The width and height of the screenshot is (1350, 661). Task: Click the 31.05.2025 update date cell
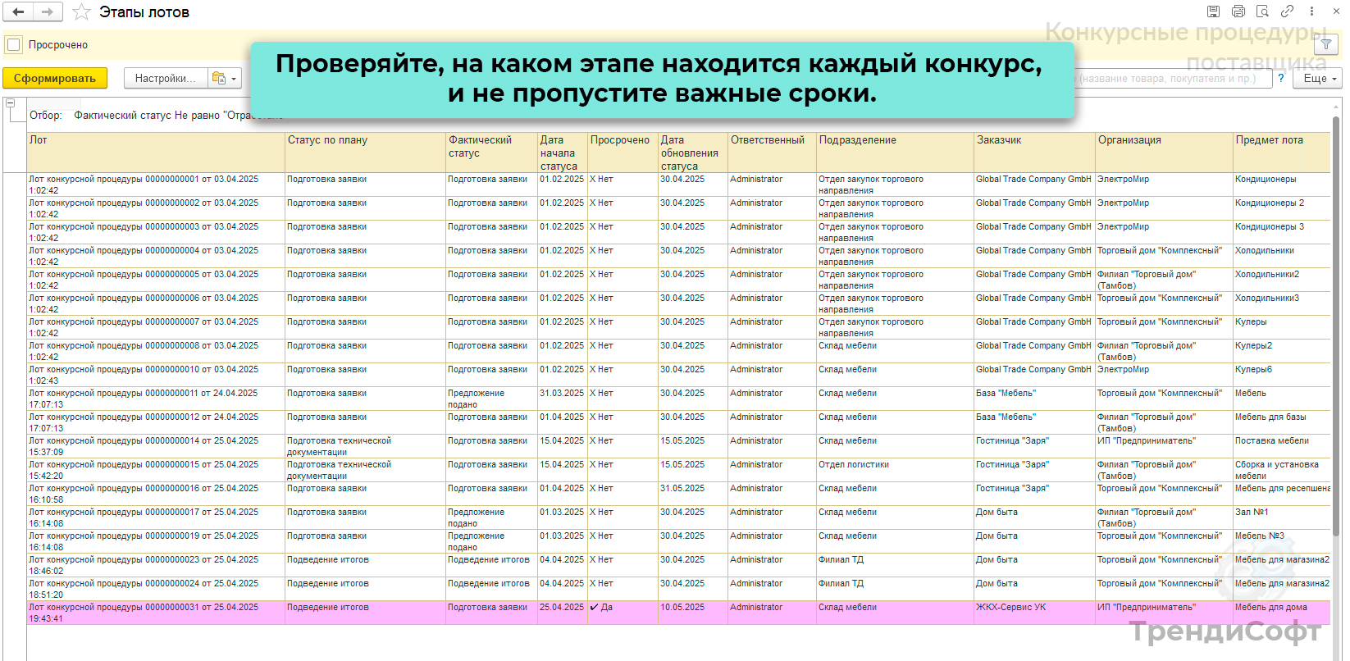[x=692, y=494]
